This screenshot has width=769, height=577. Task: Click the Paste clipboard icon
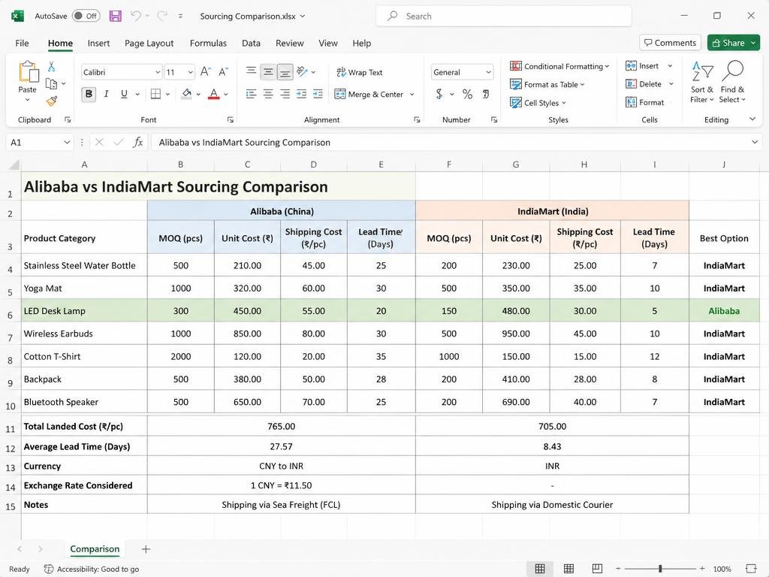28,71
